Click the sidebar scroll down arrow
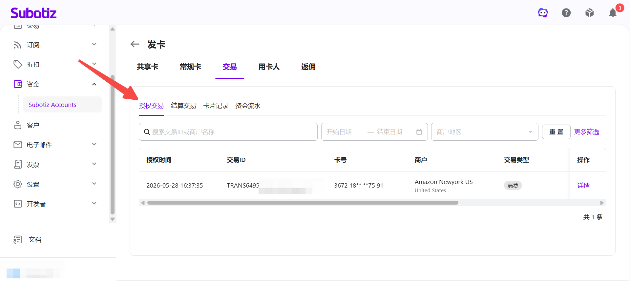Screen dimensions: 630x281 pos(113,219)
